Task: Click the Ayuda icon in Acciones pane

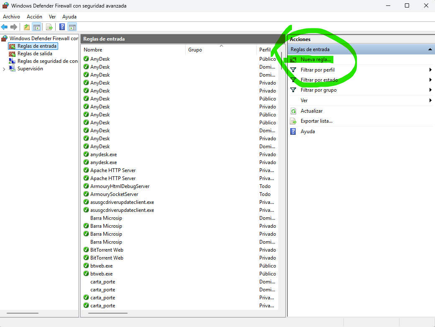Action: click(293, 131)
